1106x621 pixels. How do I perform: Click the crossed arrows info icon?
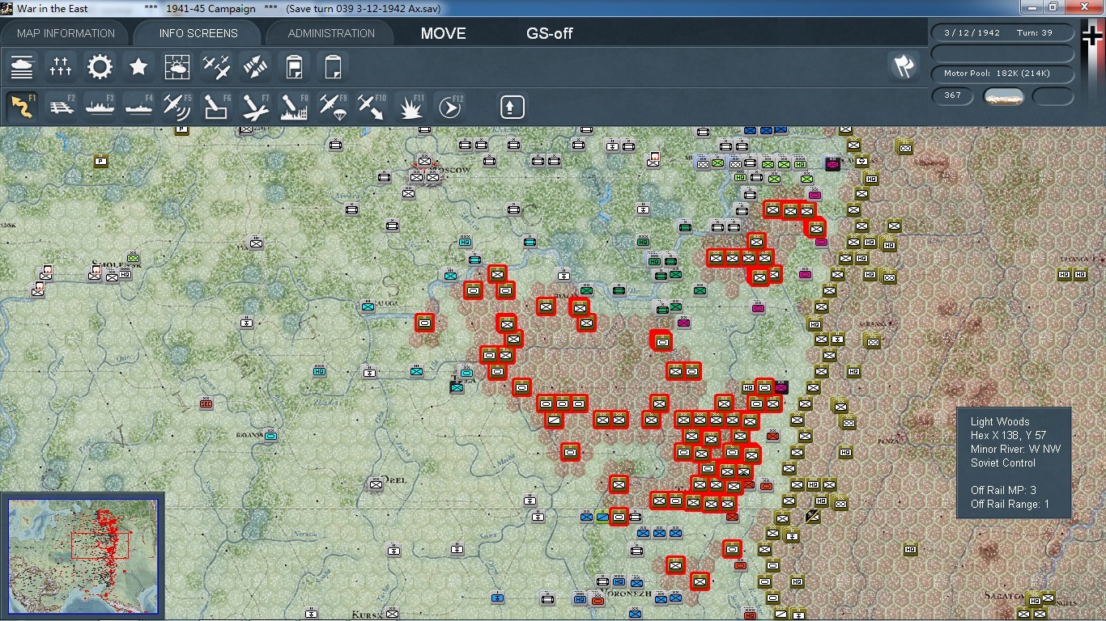click(x=255, y=66)
